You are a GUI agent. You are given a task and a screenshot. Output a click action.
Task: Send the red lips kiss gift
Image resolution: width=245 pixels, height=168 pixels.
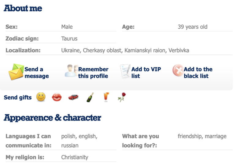click(57, 98)
